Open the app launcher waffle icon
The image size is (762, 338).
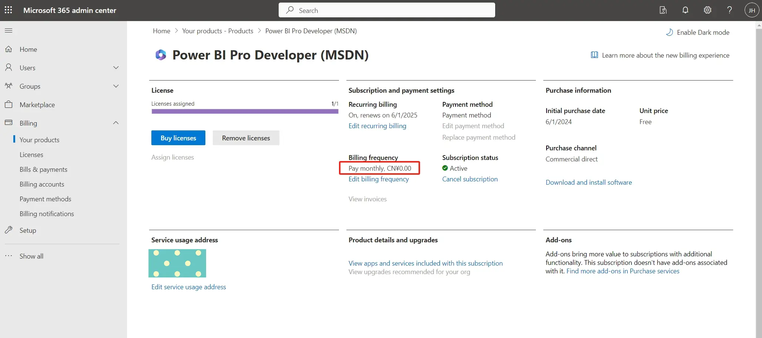coord(8,10)
